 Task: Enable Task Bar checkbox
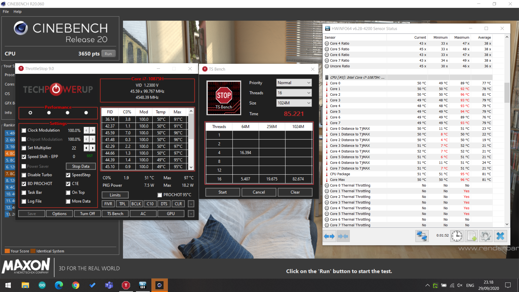[24, 193]
